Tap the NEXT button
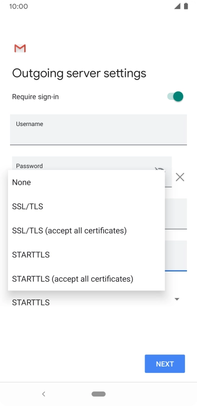 [165, 363]
